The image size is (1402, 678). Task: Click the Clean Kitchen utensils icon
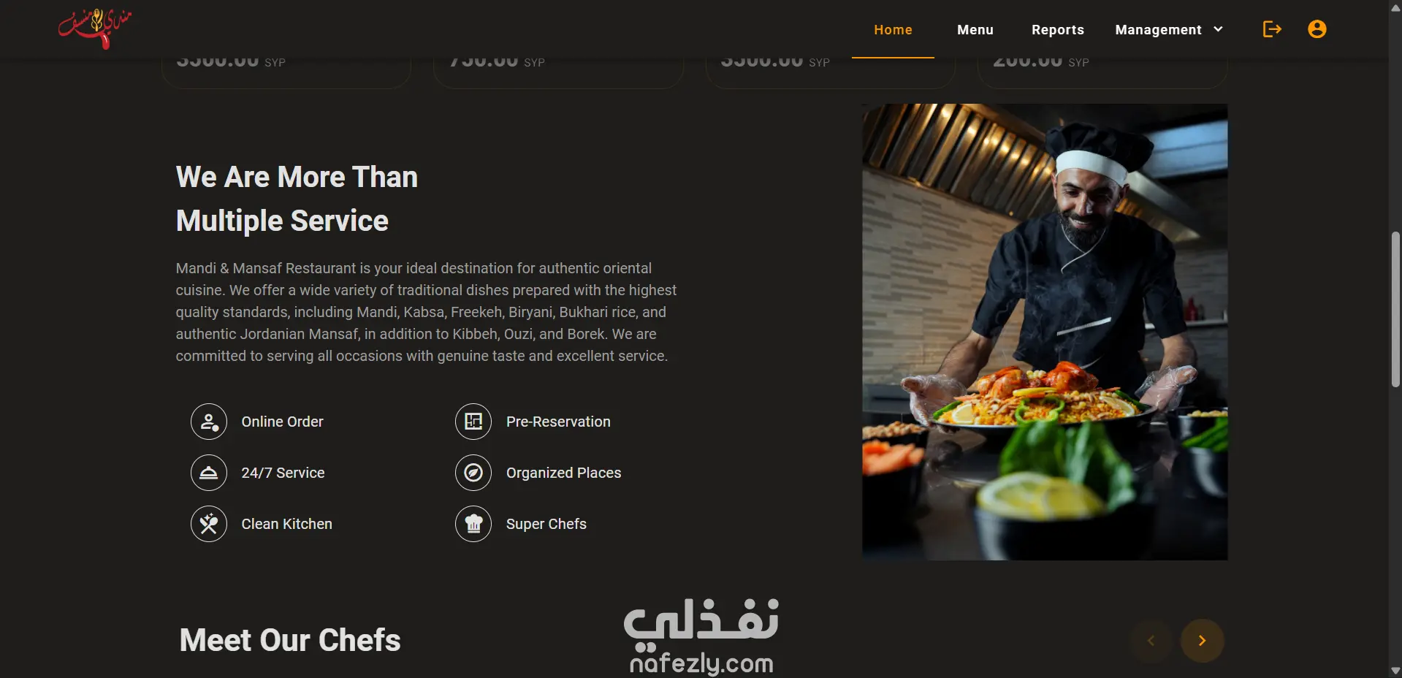click(209, 524)
